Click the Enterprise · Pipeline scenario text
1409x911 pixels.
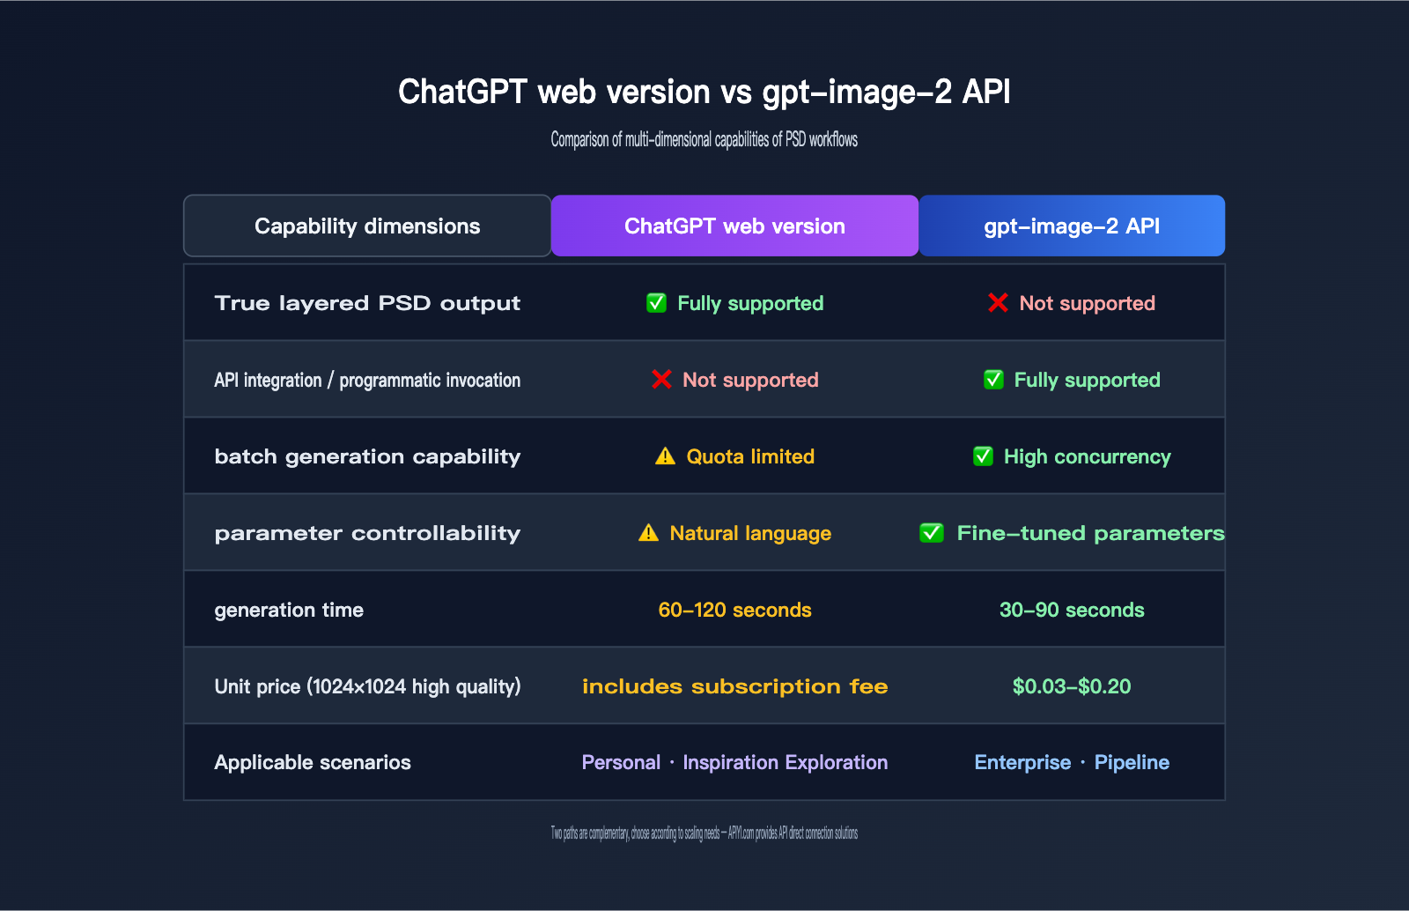click(x=1072, y=762)
